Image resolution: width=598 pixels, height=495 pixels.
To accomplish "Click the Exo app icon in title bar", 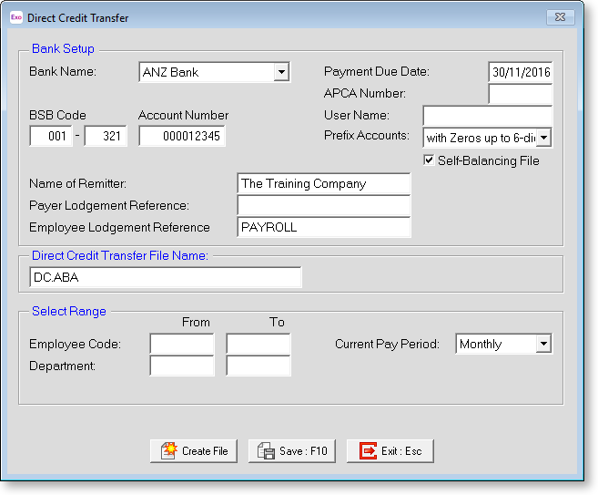I will point(15,17).
